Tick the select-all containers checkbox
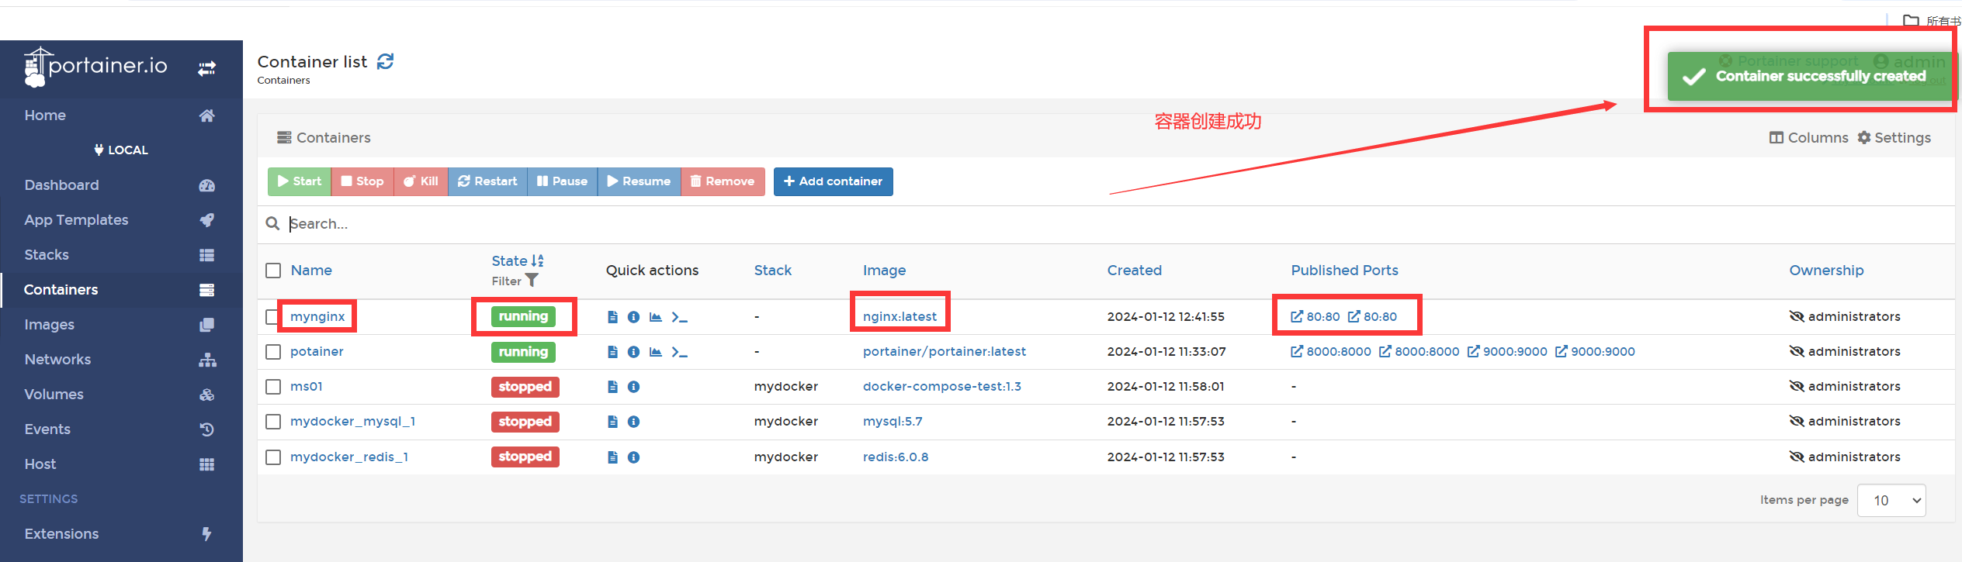Screen dimensions: 1962x562 pyautogui.click(x=273, y=271)
